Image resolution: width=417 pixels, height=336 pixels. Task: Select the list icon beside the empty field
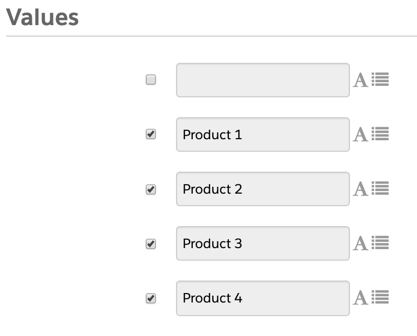[x=380, y=80]
